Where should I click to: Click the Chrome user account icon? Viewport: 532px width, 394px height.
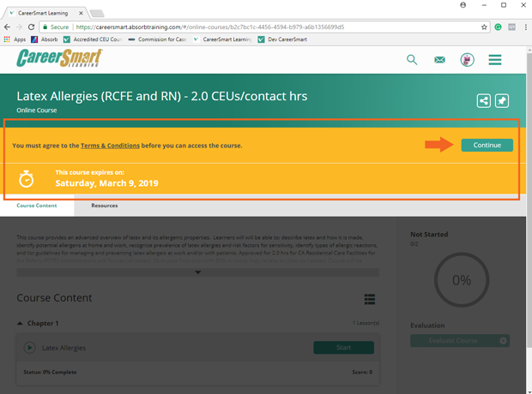click(x=462, y=5)
